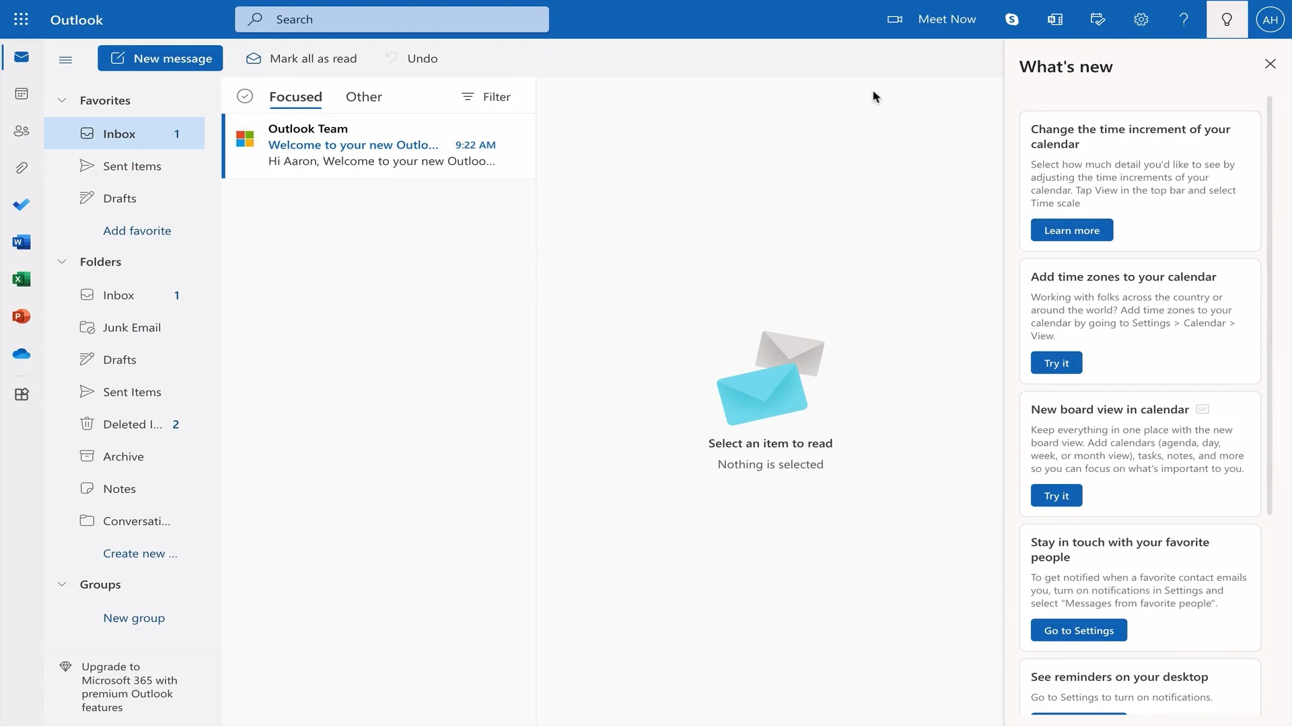Image resolution: width=1292 pixels, height=726 pixels.
Task: Open the Files attachment paperclip icon
Action: (22, 167)
